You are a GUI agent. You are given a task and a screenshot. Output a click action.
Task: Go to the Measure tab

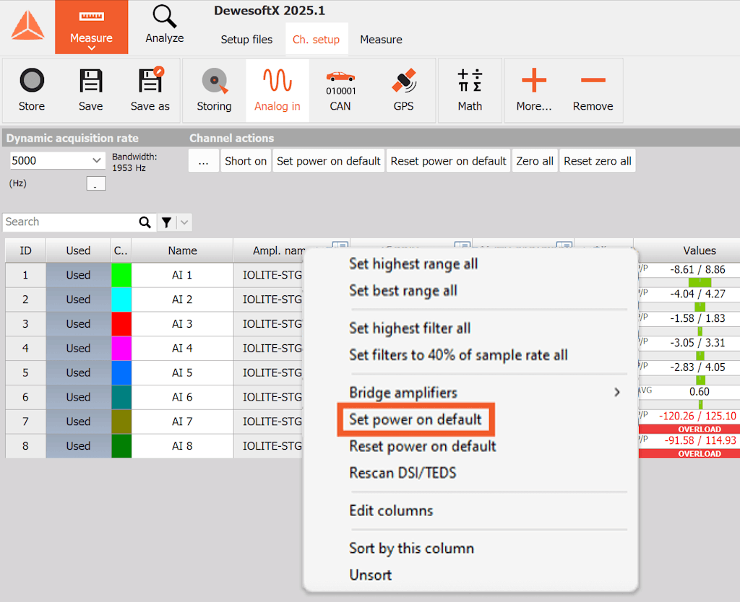(x=382, y=40)
